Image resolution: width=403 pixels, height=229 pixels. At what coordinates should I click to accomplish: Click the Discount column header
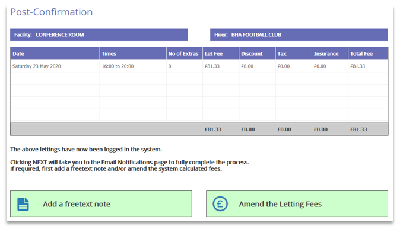click(257, 53)
